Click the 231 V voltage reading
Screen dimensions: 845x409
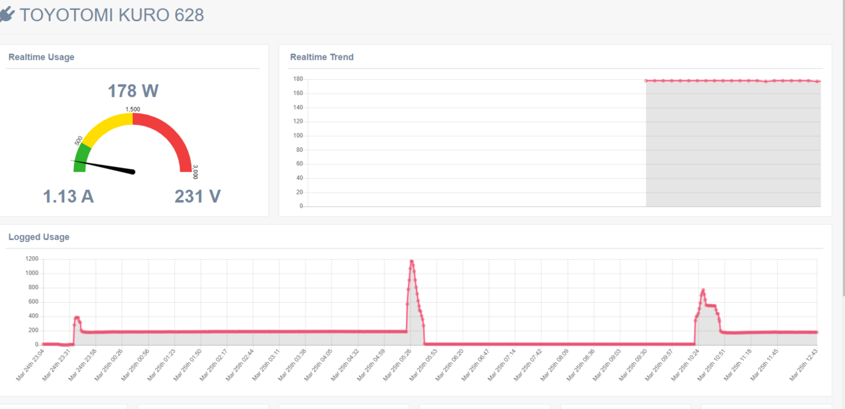197,197
